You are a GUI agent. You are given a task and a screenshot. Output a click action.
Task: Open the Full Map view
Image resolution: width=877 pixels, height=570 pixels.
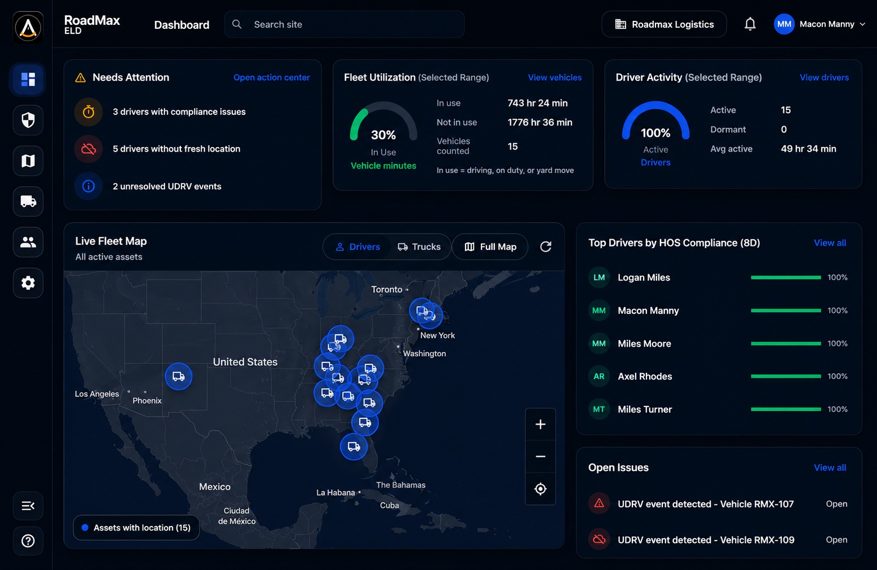(490, 247)
